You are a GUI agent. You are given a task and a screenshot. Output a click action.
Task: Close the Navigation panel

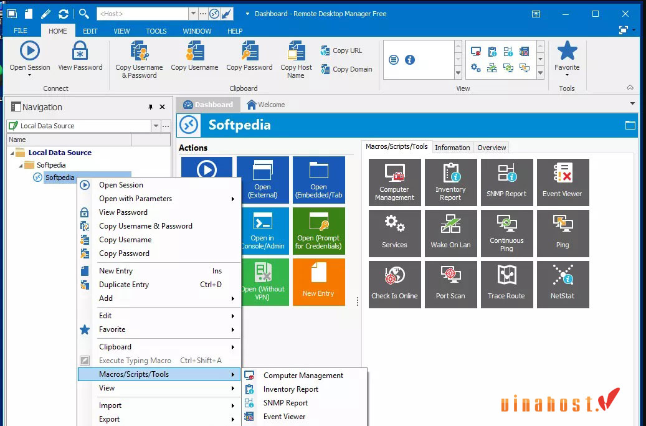[163, 107]
